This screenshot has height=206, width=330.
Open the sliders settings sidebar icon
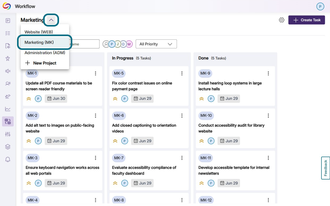click(x=8, y=134)
